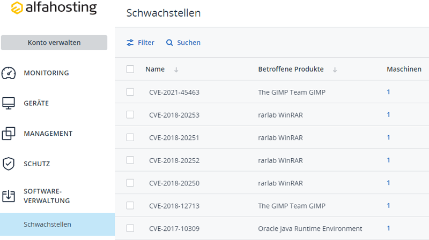Click the Geräte monitor icon
Viewport: 429px width, 240px height.
(9, 103)
